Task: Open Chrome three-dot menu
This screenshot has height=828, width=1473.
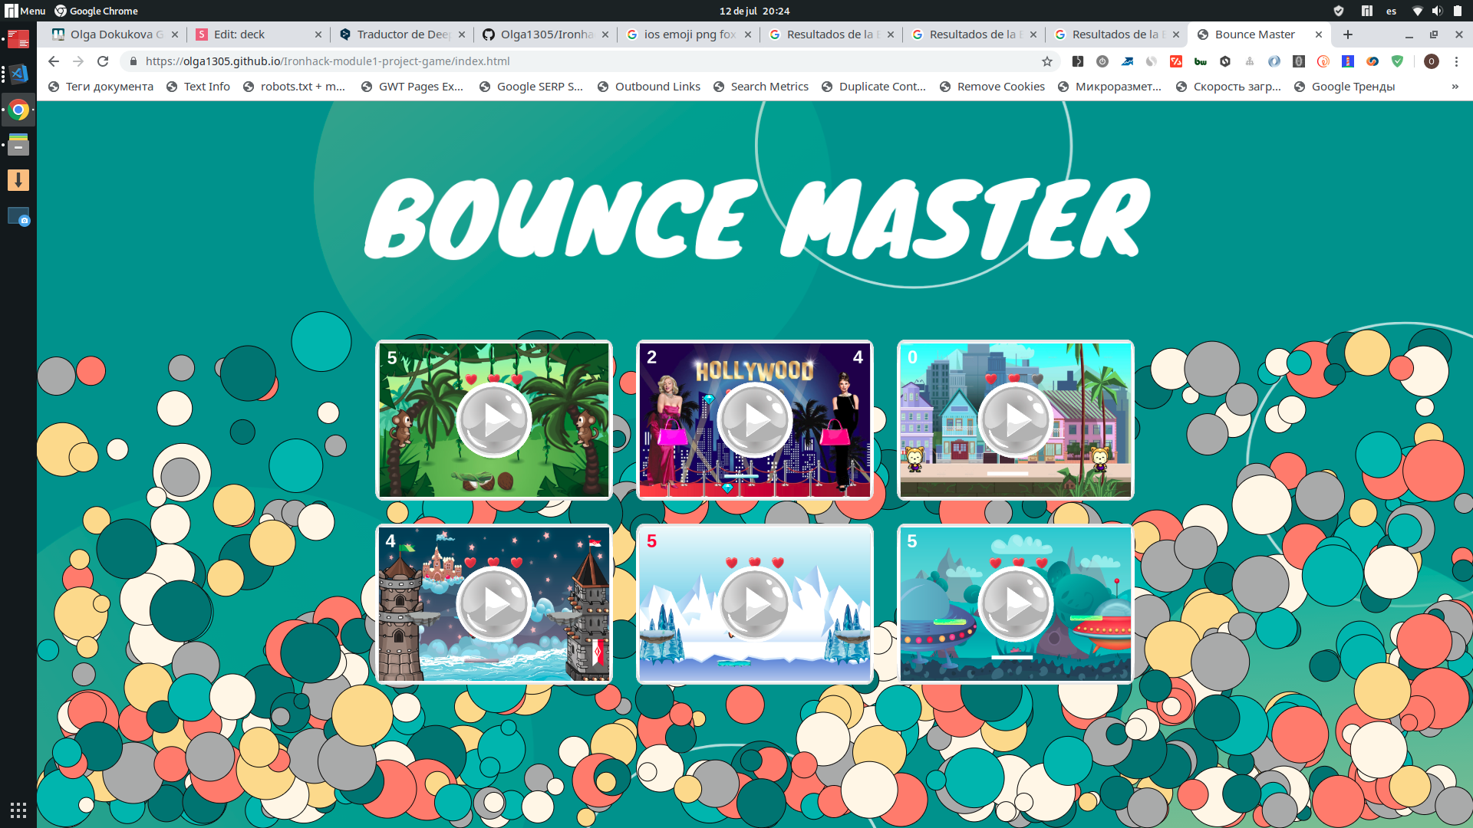Action: (1456, 61)
